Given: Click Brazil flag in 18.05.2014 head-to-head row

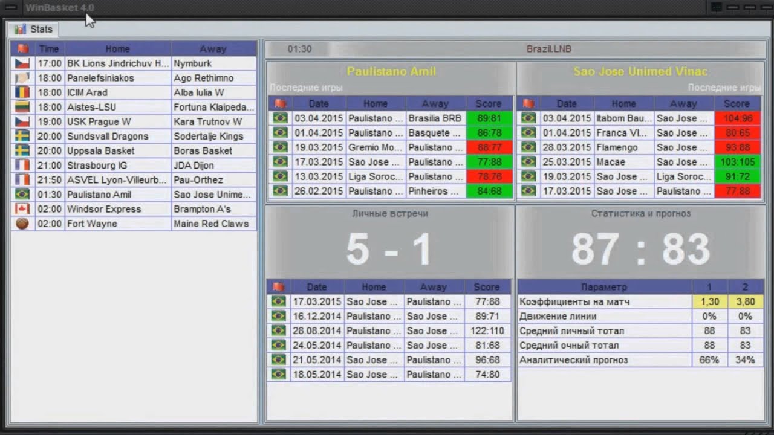Looking at the screenshot, I should coord(278,374).
